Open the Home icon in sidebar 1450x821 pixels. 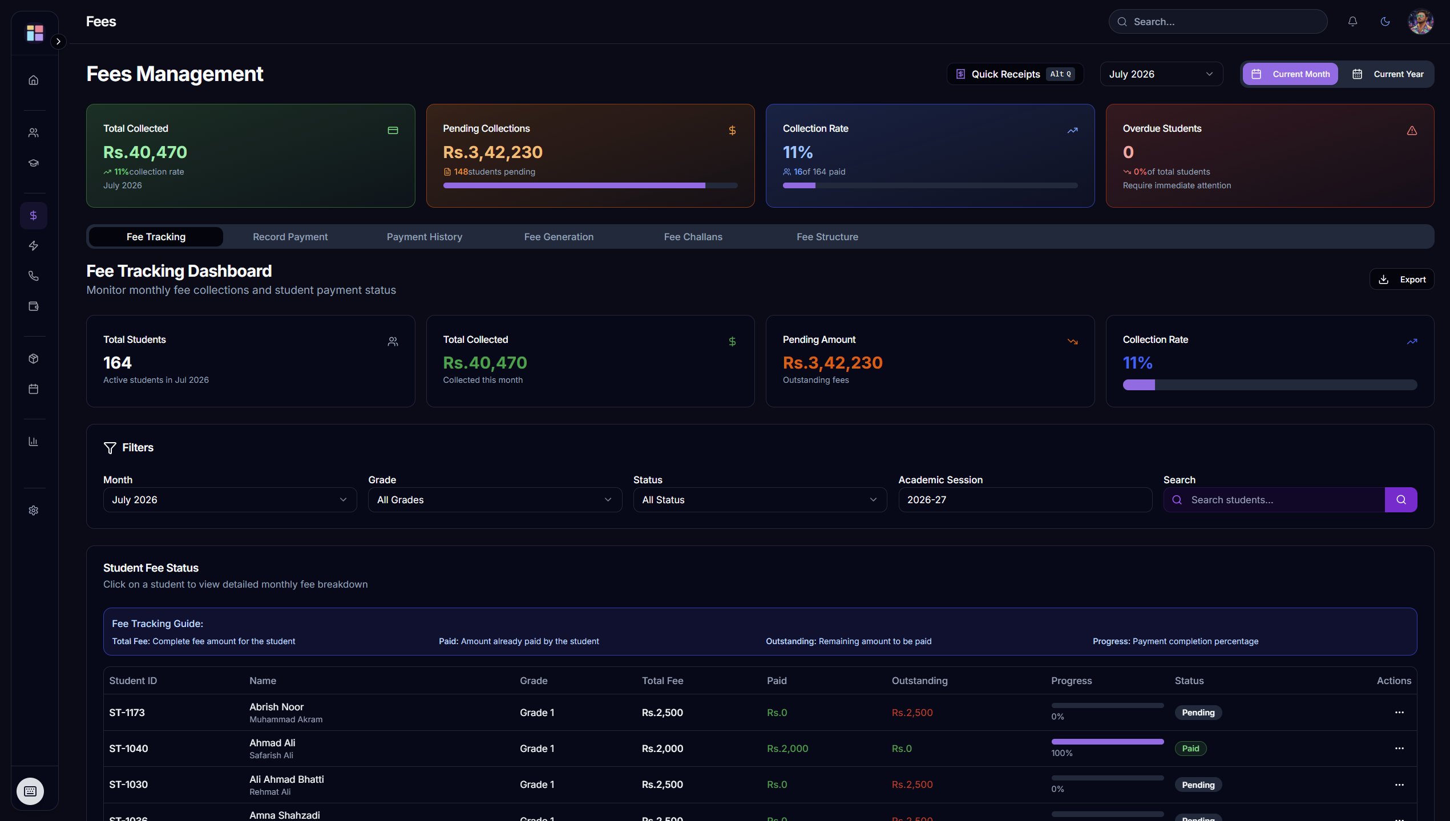click(x=34, y=80)
